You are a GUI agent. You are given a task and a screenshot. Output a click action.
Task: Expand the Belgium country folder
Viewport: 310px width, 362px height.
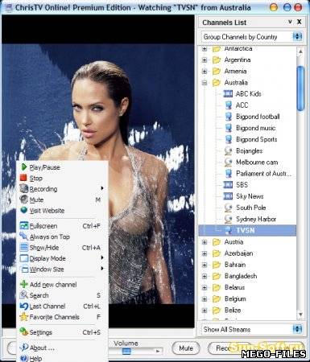coord(205,298)
